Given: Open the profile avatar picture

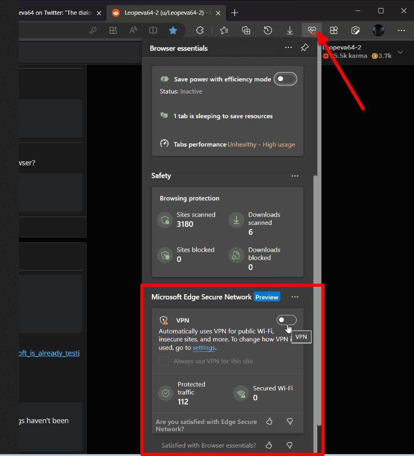Looking at the screenshot, I should click(x=378, y=30).
